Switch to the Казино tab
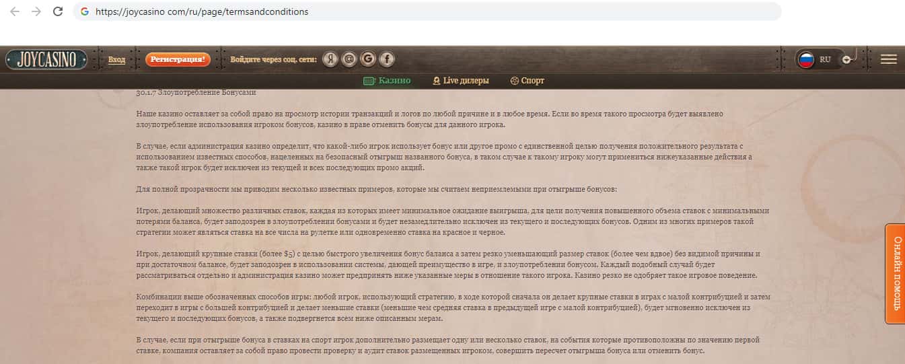 click(387, 81)
